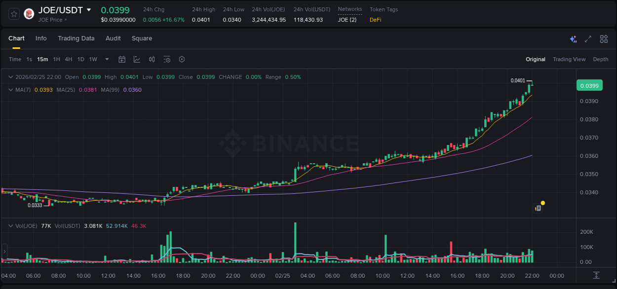This screenshot has height=289, width=617.
Task: Click the green current price label 0.0399
Action: pyautogui.click(x=589, y=85)
